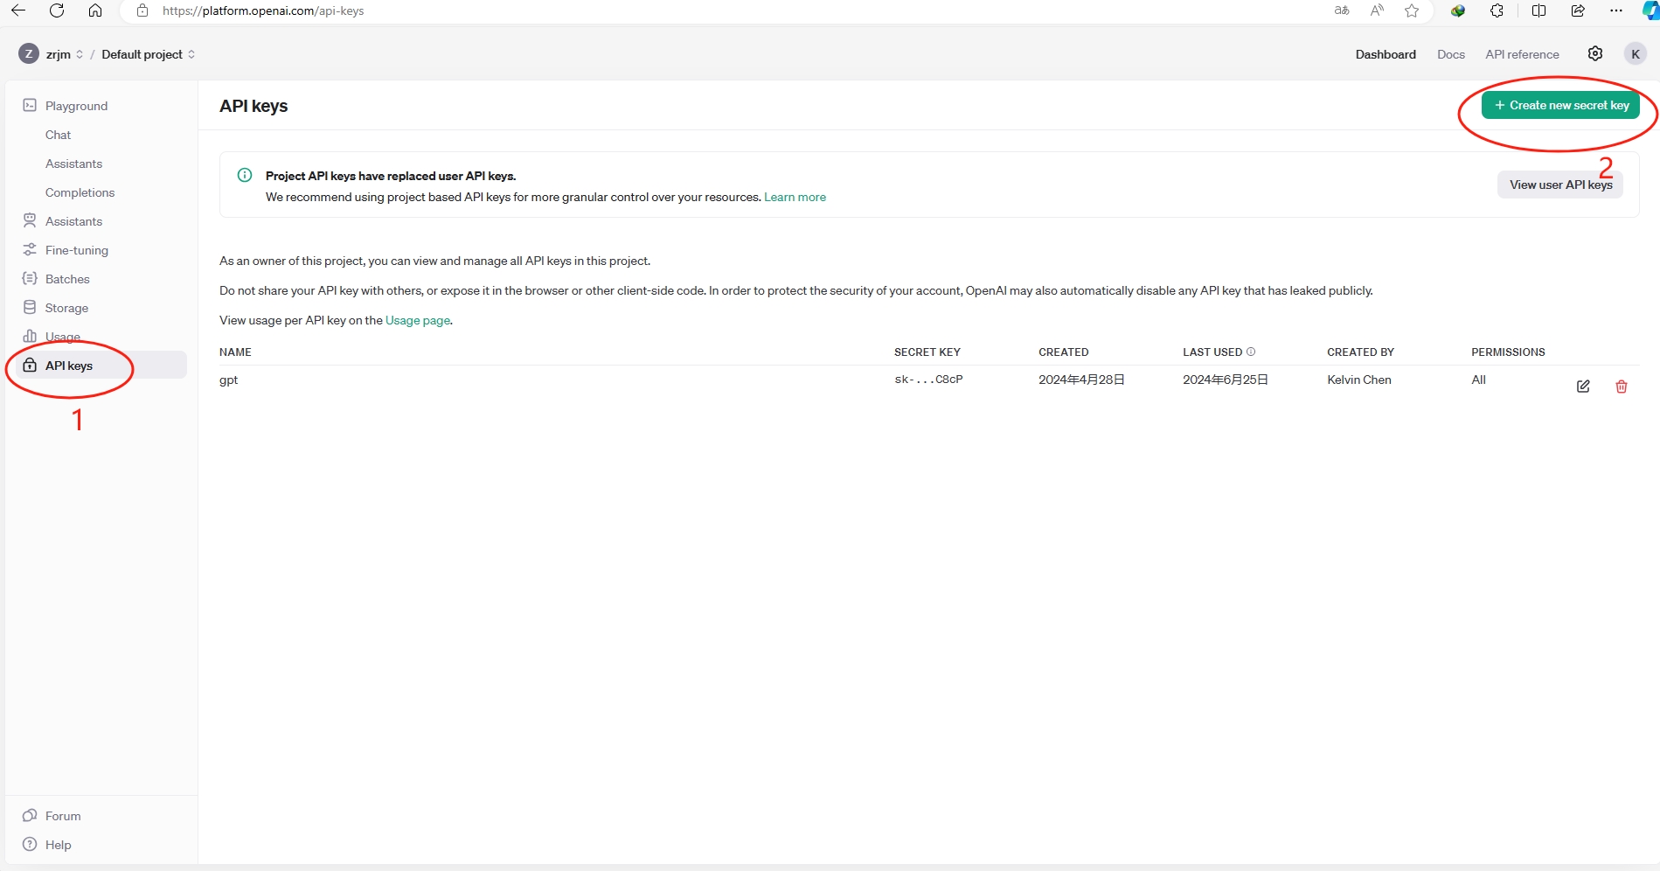1660x871 pixels.
Task: Click the NAME column header
Action: (235, 352)
